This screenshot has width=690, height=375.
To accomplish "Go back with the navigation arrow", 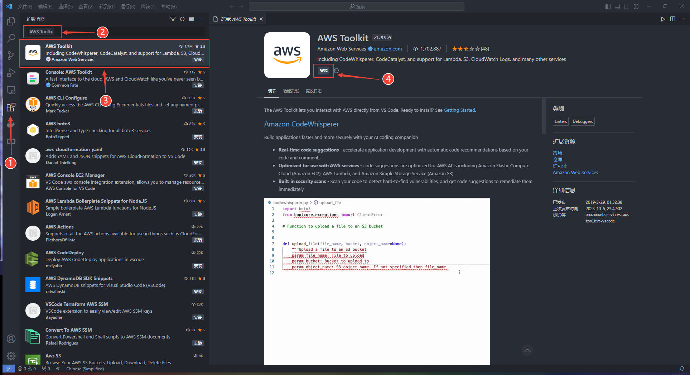I will coord(232,6).
